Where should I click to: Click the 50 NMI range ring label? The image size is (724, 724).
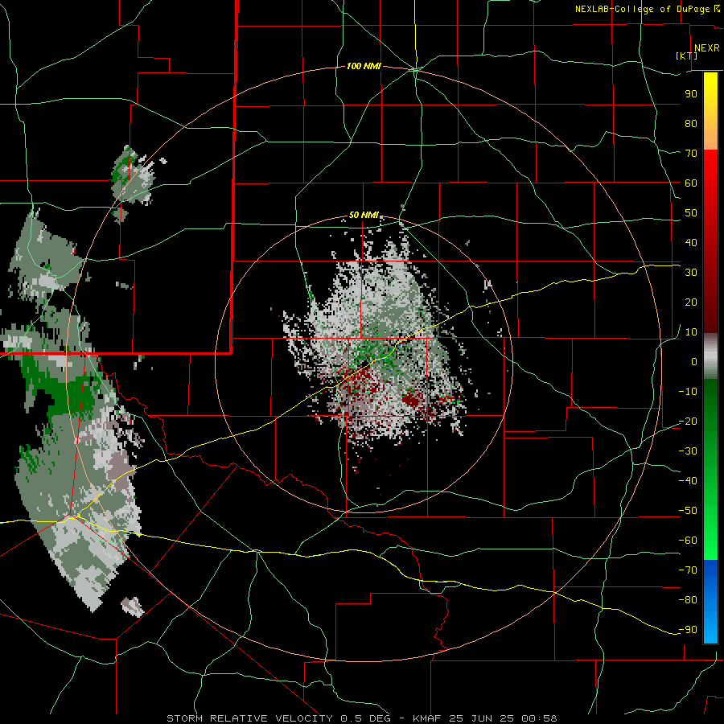click(364, 215)
